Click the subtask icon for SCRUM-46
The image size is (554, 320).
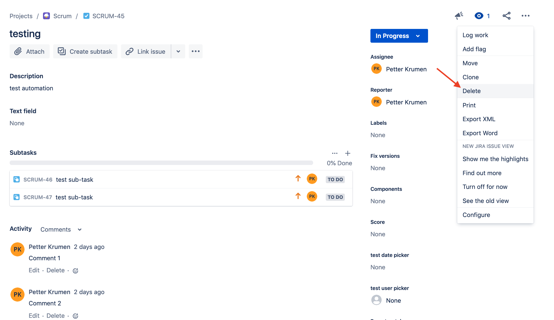click(x=16, y=179)
